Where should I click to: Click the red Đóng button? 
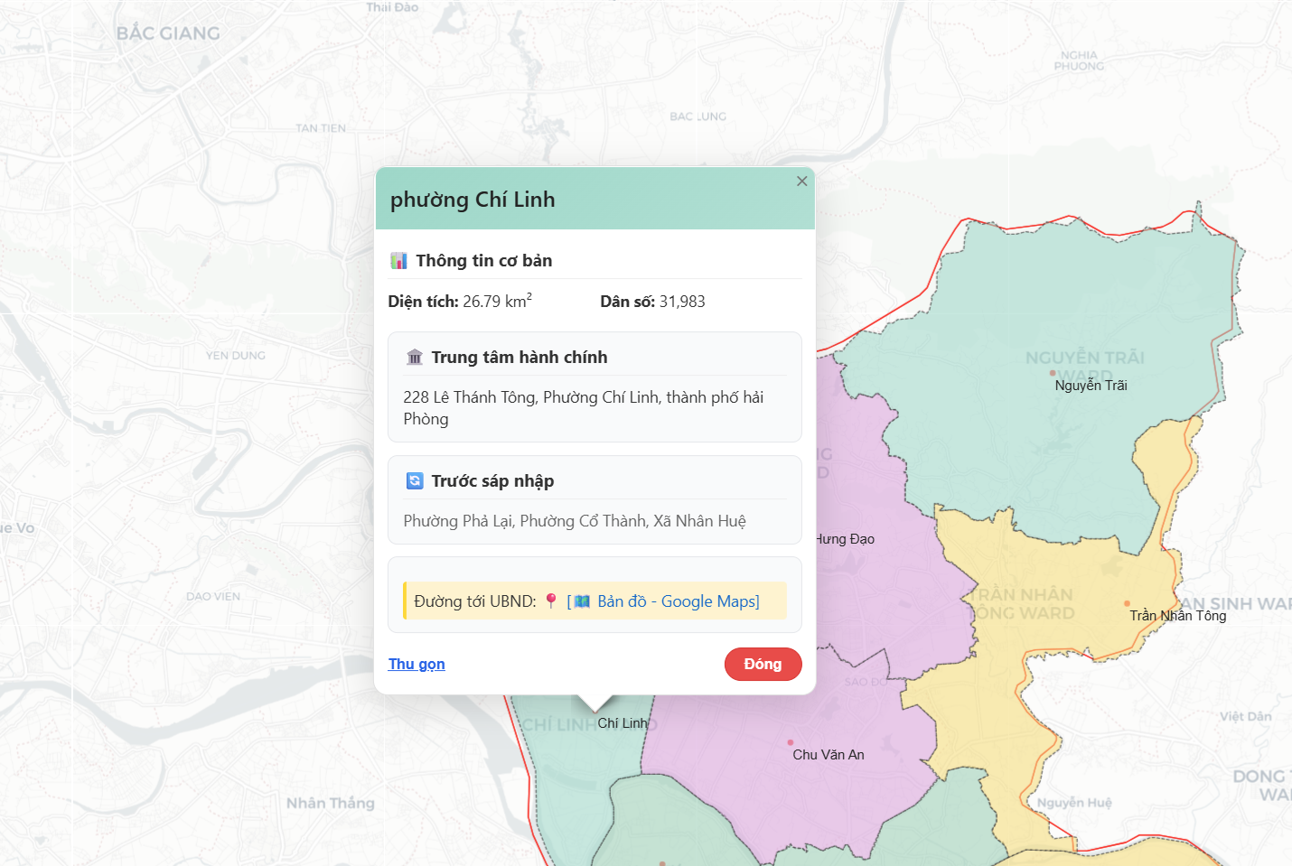763,664
